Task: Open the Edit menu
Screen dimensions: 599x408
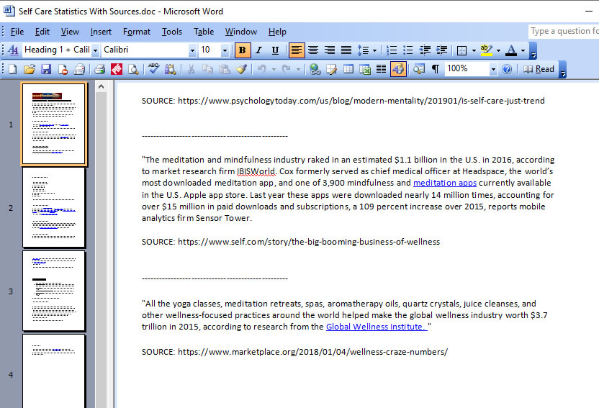Action: coord(42,32)
